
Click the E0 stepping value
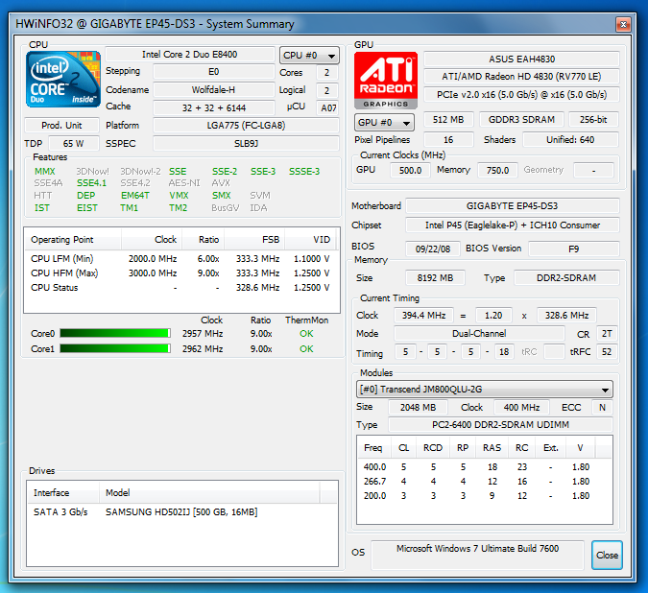(214, 72)
